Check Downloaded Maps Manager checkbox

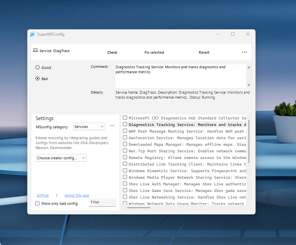tap(125, 144)
